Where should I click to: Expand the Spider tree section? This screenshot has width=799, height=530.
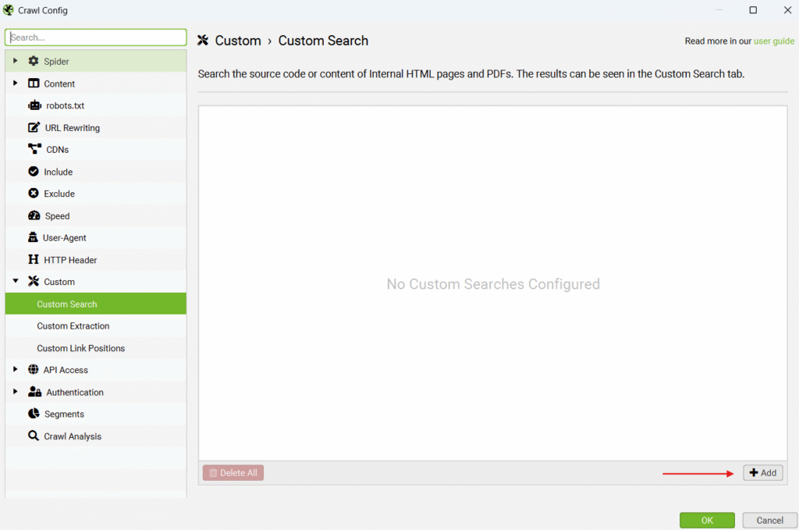pos(16,61)
